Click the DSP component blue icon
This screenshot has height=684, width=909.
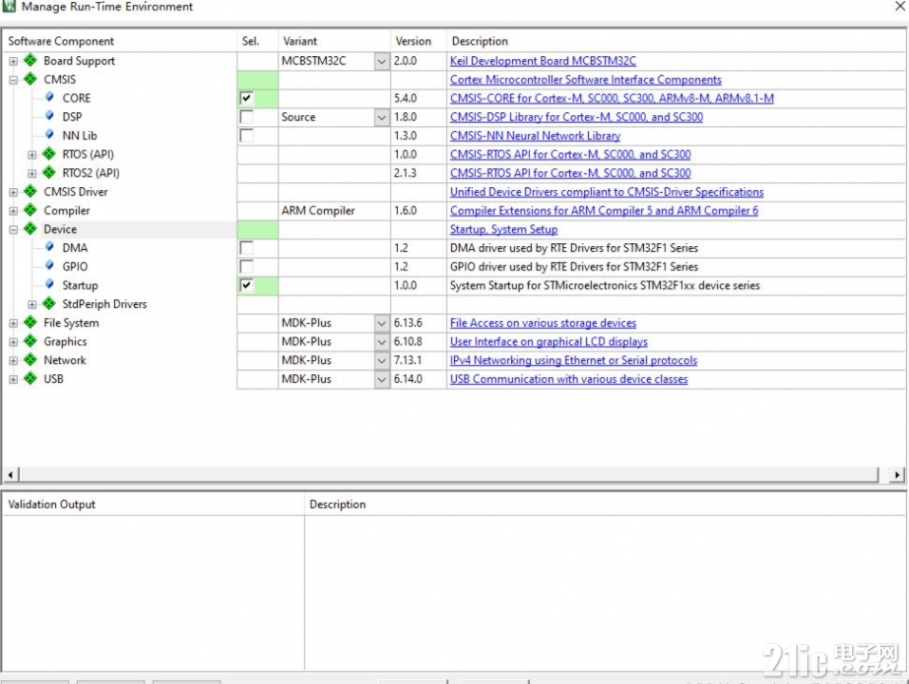pos(49,116)
